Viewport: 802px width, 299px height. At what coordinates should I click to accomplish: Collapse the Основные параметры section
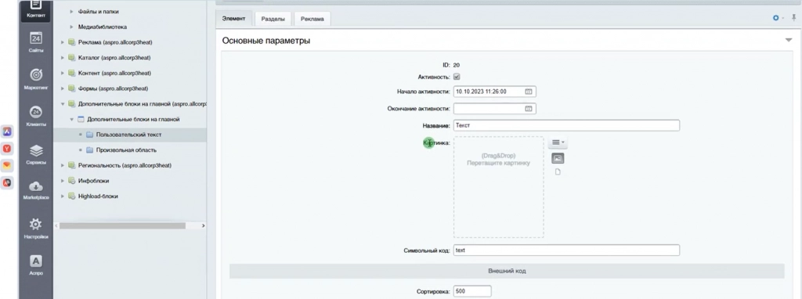(788, 41)
